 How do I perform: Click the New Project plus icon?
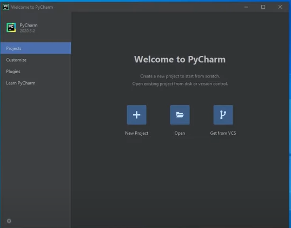pos(137,115)
